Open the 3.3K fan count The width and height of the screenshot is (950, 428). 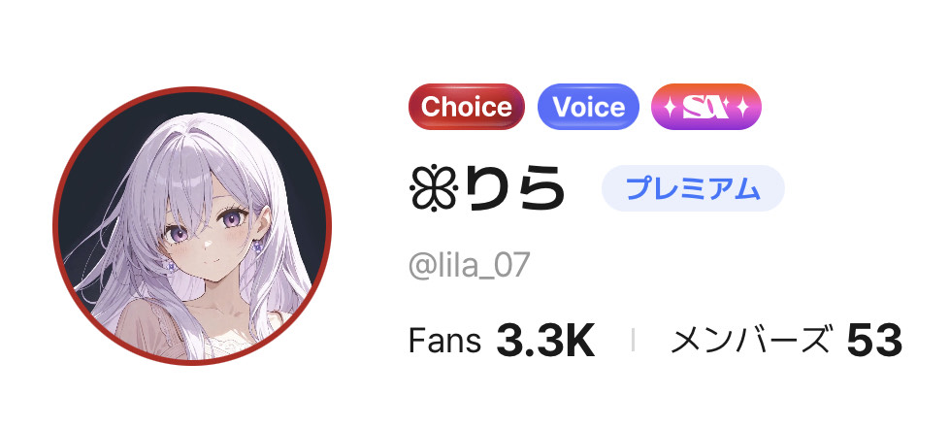tap(545, 341)
